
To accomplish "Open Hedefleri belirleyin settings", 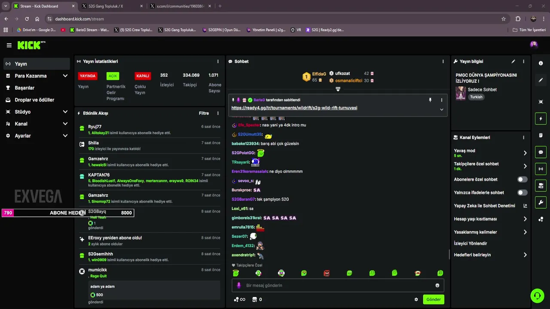I will 490,255.
